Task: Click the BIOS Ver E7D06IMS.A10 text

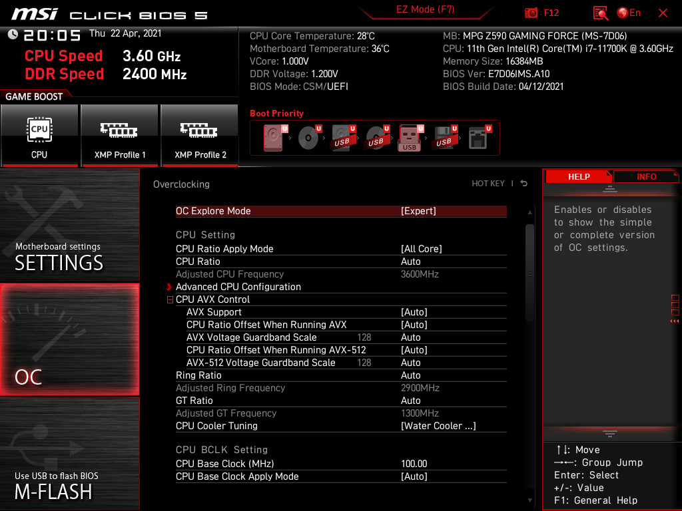Action: pyautogui.click(x=496, y=74)
